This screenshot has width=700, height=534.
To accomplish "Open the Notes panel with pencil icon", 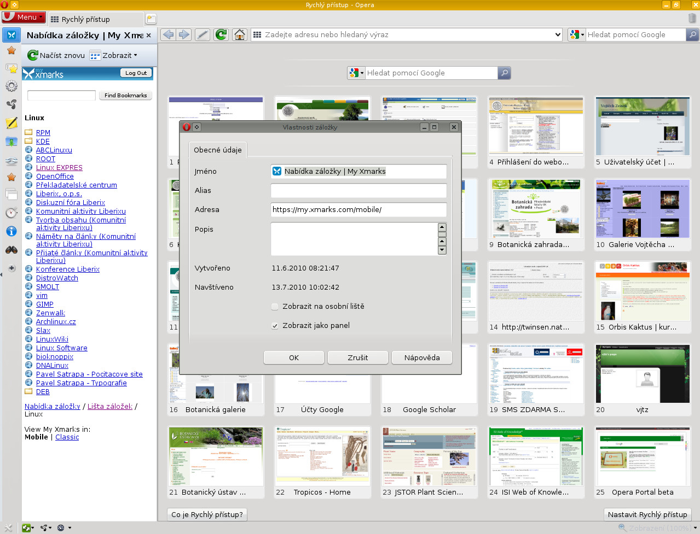I will tap(11, 123).
